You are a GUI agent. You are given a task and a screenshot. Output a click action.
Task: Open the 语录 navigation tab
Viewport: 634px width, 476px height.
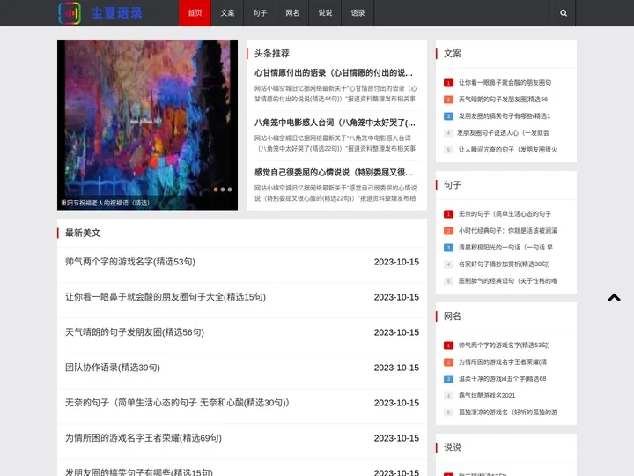[x=358, y=13]
